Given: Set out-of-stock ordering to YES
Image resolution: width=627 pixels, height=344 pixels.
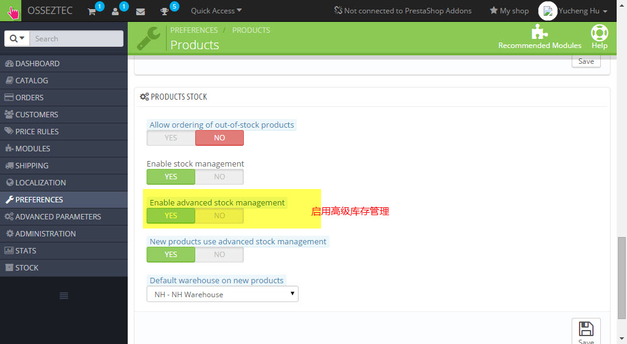Looking at the screenshot, I should tap(171, 138).
